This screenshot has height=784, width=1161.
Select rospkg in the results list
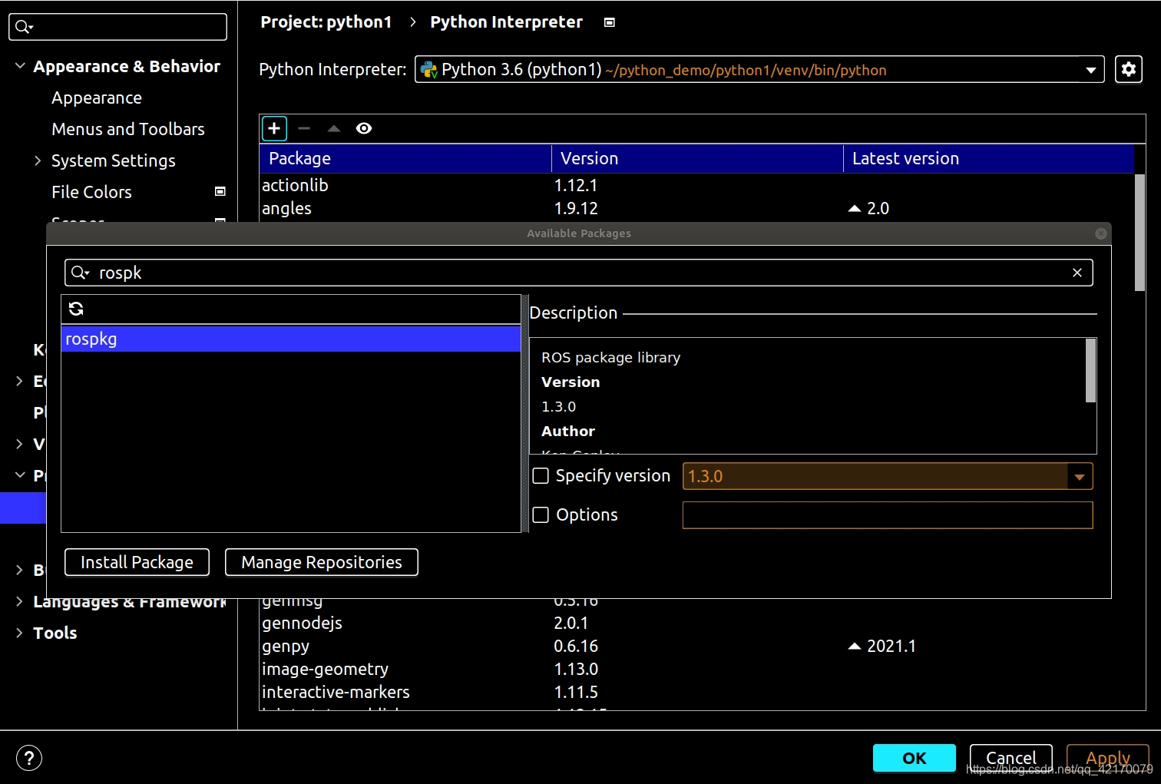[290, 339]
